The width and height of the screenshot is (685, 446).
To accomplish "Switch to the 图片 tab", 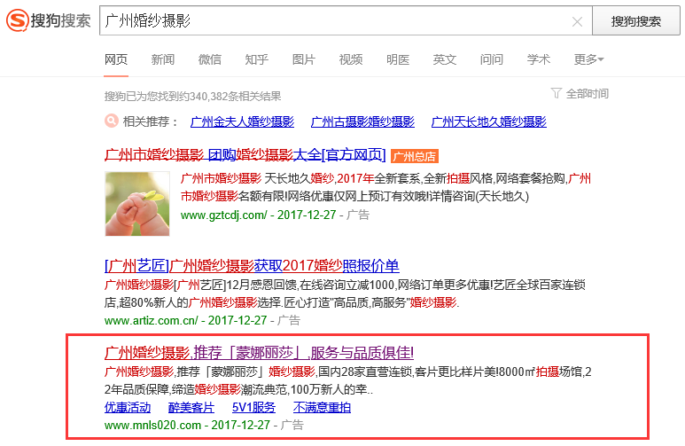I will (304, 59).
